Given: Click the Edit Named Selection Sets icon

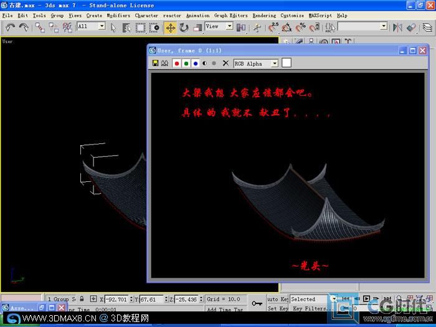Looking at the screenshot, I should (x=330, y=27).
